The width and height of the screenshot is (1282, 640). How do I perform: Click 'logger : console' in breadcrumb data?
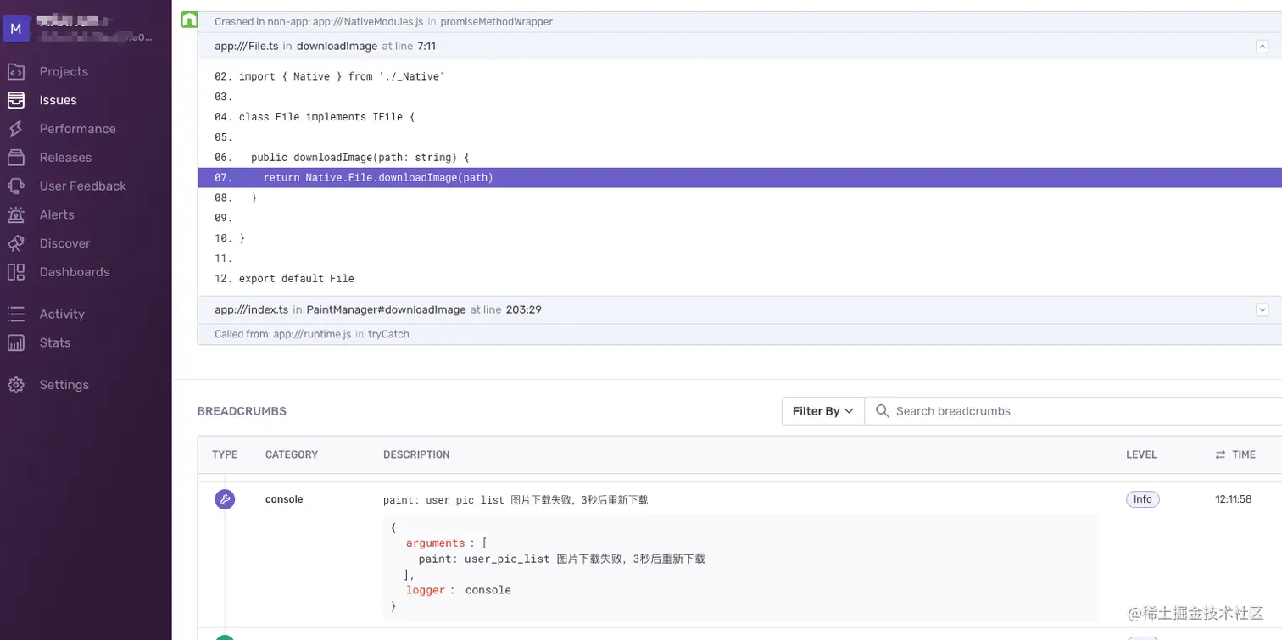(x=459, y=590)
